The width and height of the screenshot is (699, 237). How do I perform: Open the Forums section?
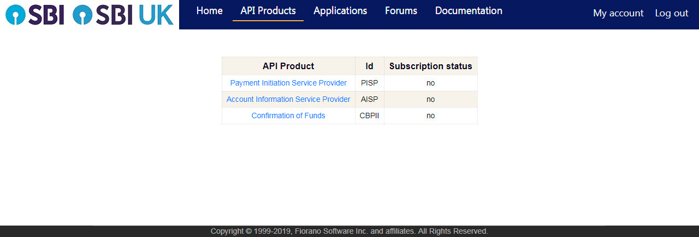click(x=401, y=11)
